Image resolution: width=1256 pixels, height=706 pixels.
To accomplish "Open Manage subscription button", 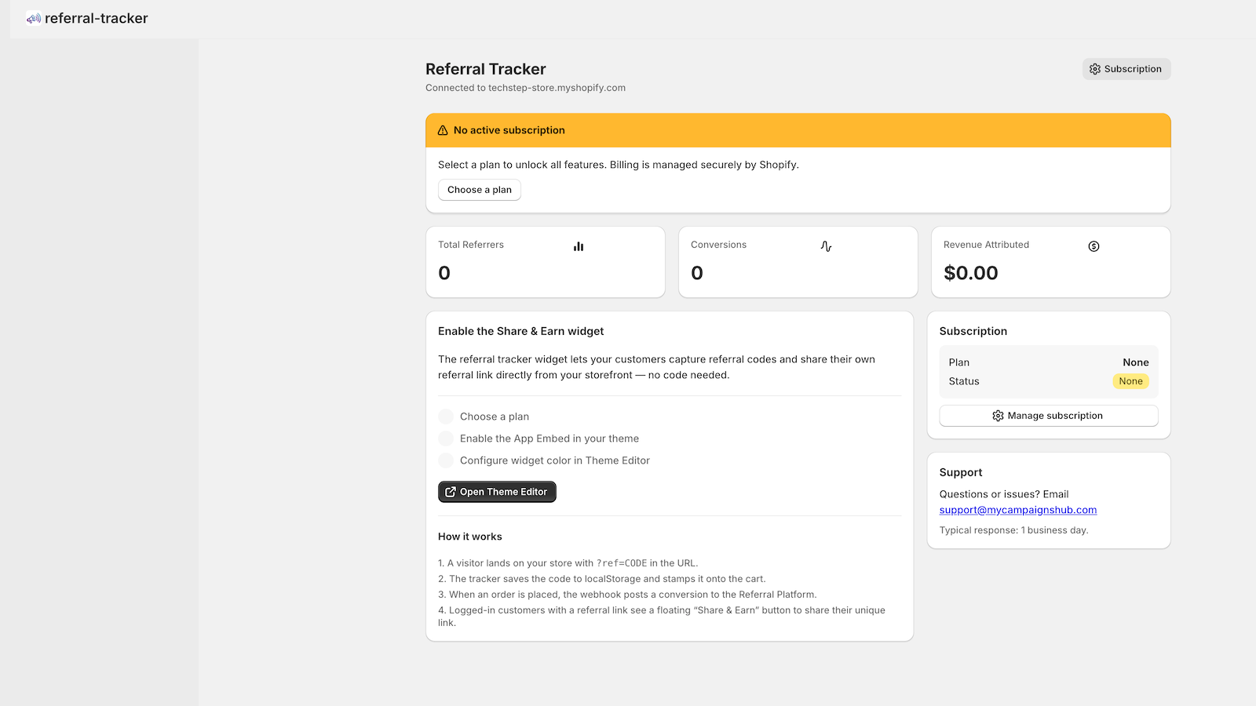I will [1049, 416].
